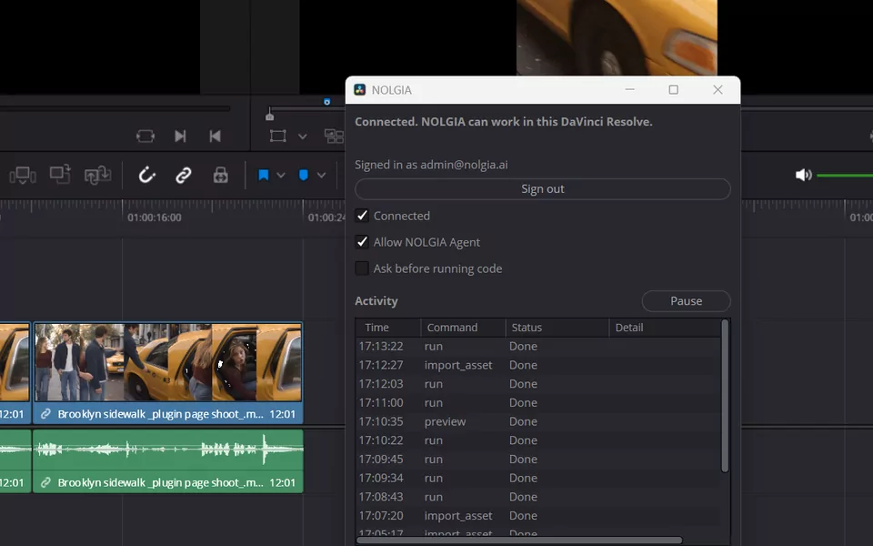Click the Replace clip edit icon
This screenshot has width=873, height=546.
coord(97,176)
